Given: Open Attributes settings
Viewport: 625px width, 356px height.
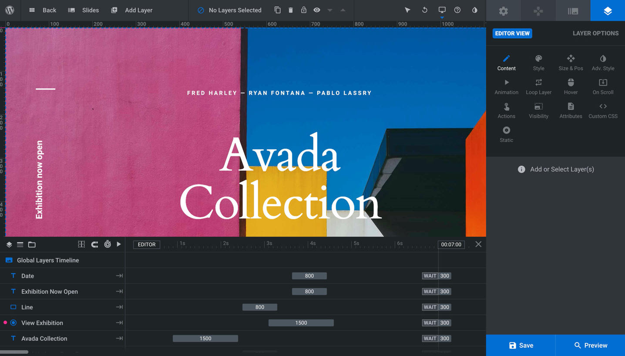Looking at the screenshot, I should [x=571, y=111].
